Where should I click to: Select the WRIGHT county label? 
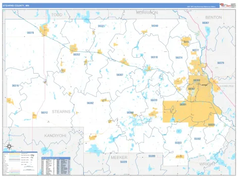coord(207,164)
